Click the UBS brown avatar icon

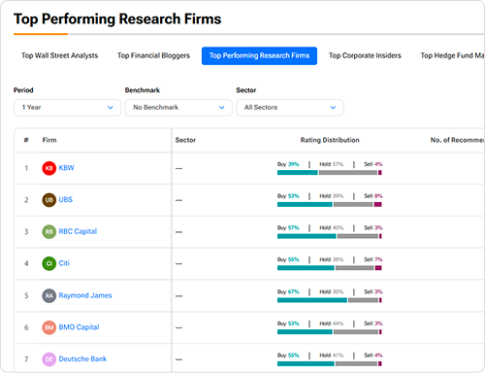(x=48, y=200)
